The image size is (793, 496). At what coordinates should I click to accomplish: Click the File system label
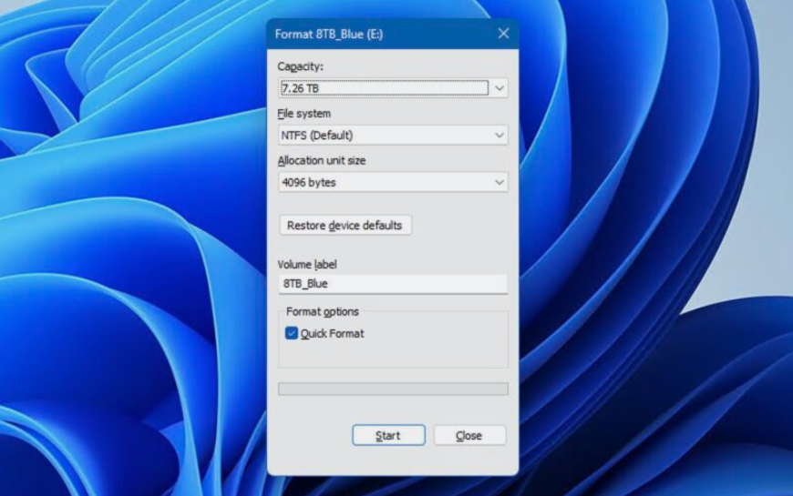304,114
